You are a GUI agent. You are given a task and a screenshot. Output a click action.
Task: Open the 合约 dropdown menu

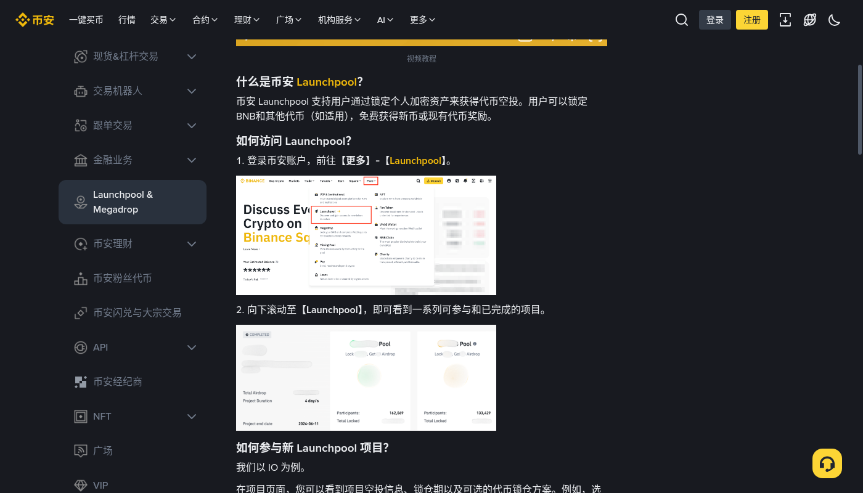pyautogui.click(x=205, y=20)
